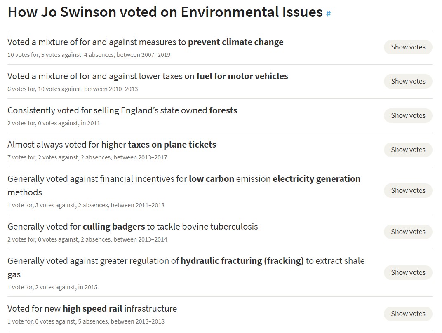
Task: Show votes for prevent climate change
Action: (x=408, y=47)
